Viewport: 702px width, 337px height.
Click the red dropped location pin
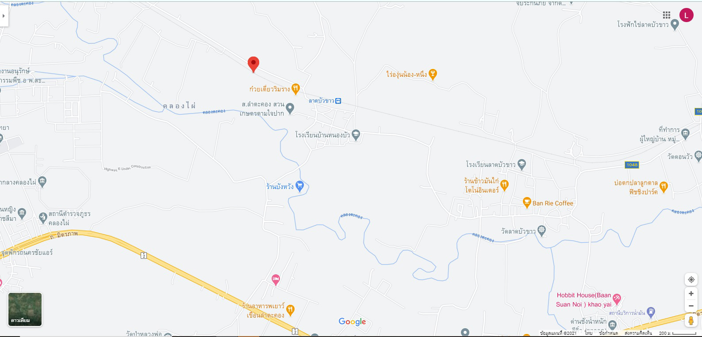[x=253, y=64]
